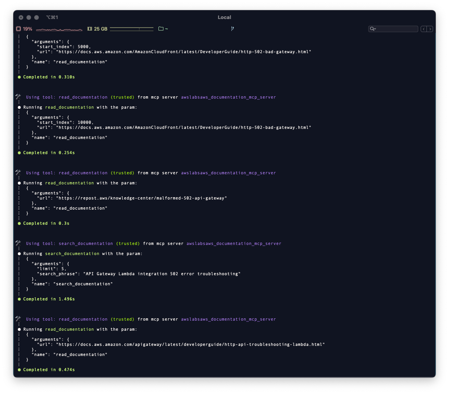Click the 25 GB memory icon
The height and width of the screenshot is (394, 449).
[x=90, y=29]
